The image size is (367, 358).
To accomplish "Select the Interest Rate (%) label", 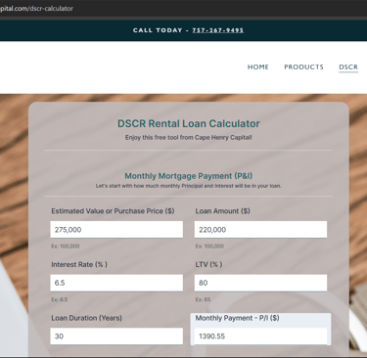I will click(x=79, y=264).
